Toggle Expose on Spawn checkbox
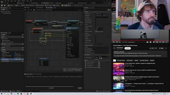 96,23
